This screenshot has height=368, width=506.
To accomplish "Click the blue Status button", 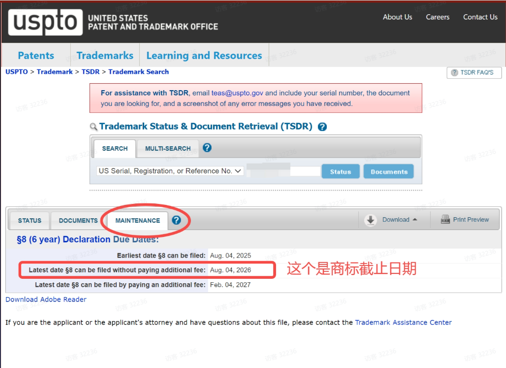I will pyautogui.click(x=341, y=171).
